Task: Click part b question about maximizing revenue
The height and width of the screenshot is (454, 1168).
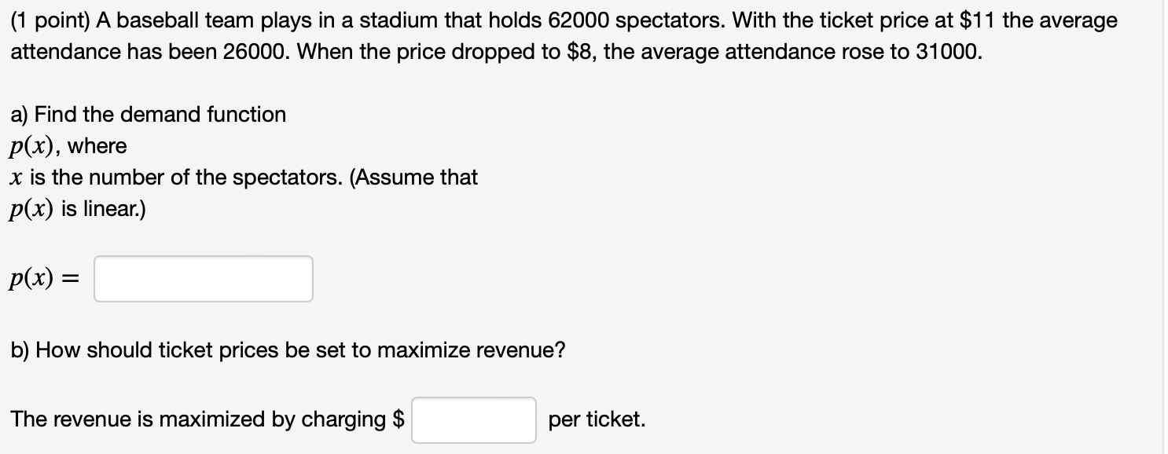Action: [288, 350]
